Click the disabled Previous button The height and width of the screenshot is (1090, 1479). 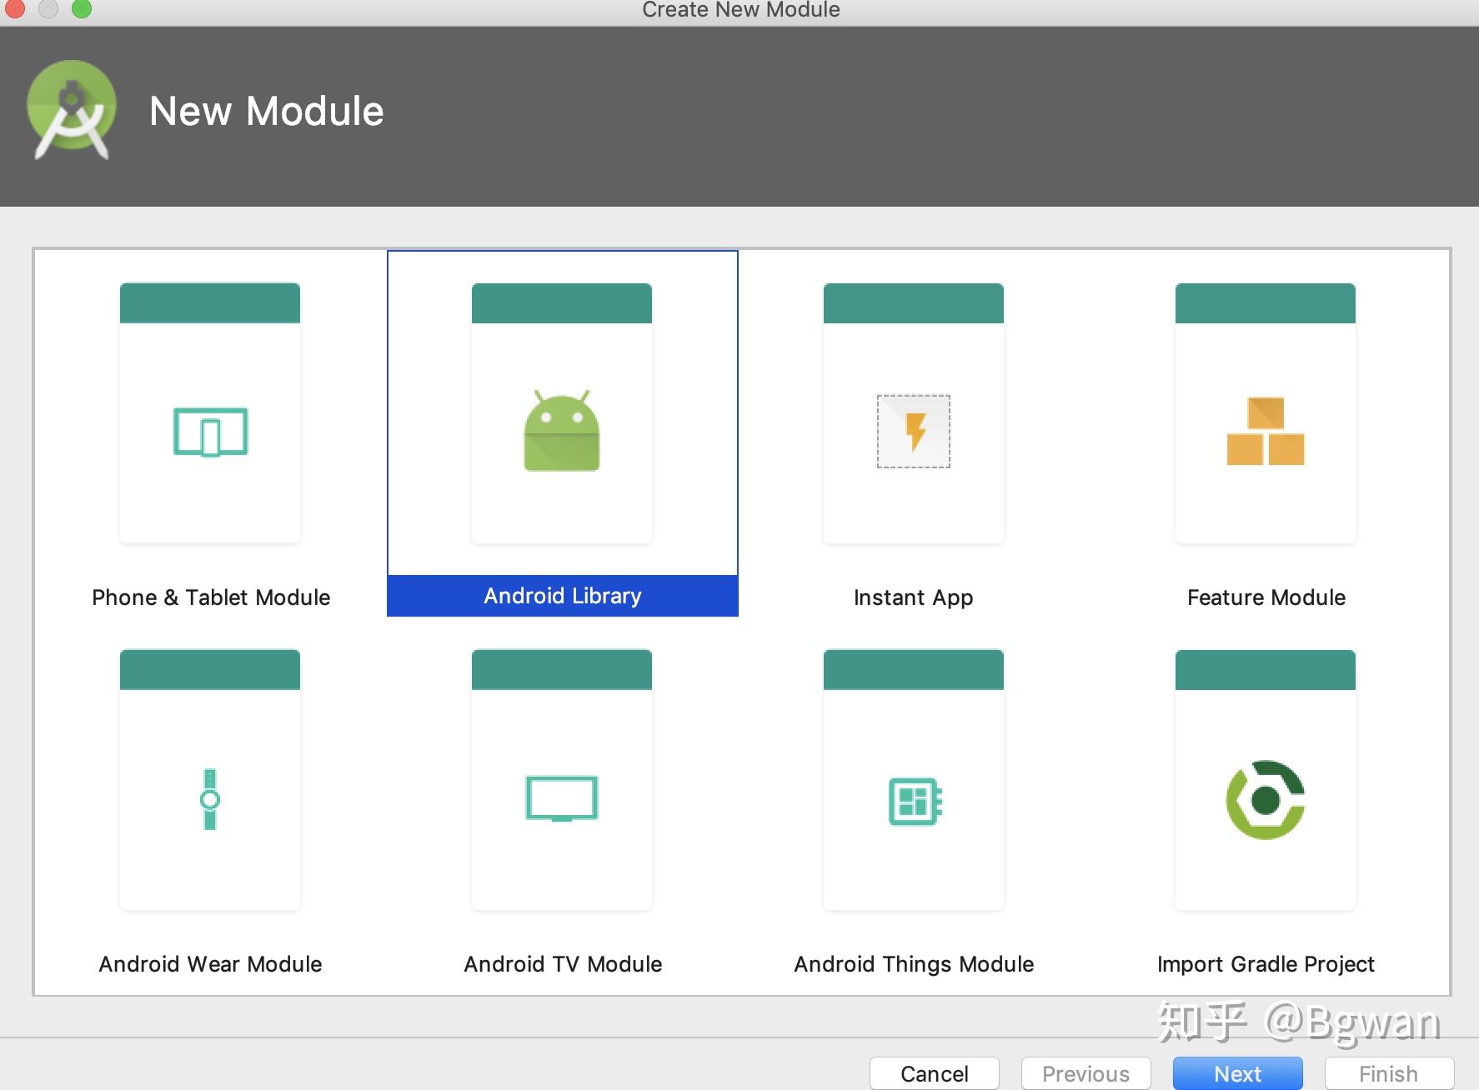tap(1086, 1073)
